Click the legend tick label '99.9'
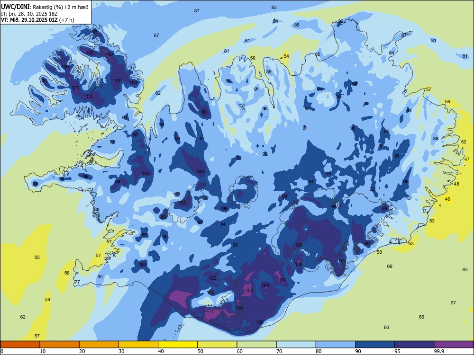Viewport: 474px width, 355px height. click(439, 351)
